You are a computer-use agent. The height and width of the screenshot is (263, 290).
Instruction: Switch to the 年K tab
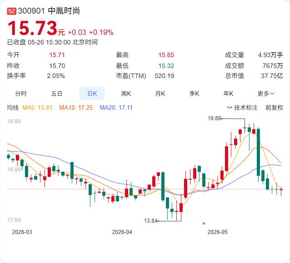pyautogui.click(x=228, y=93)
